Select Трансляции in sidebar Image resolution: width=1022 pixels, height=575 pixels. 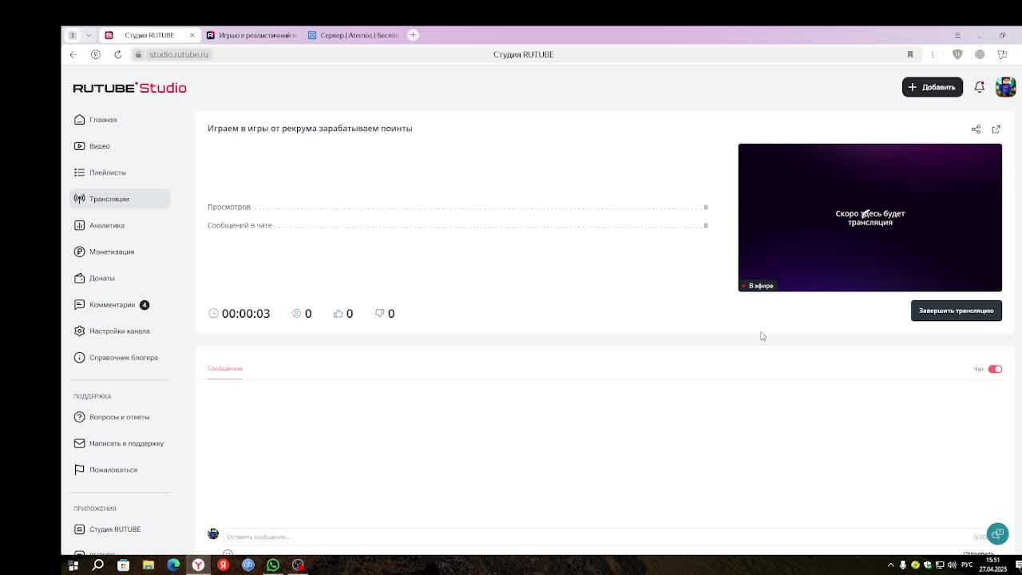pos(120,199)
